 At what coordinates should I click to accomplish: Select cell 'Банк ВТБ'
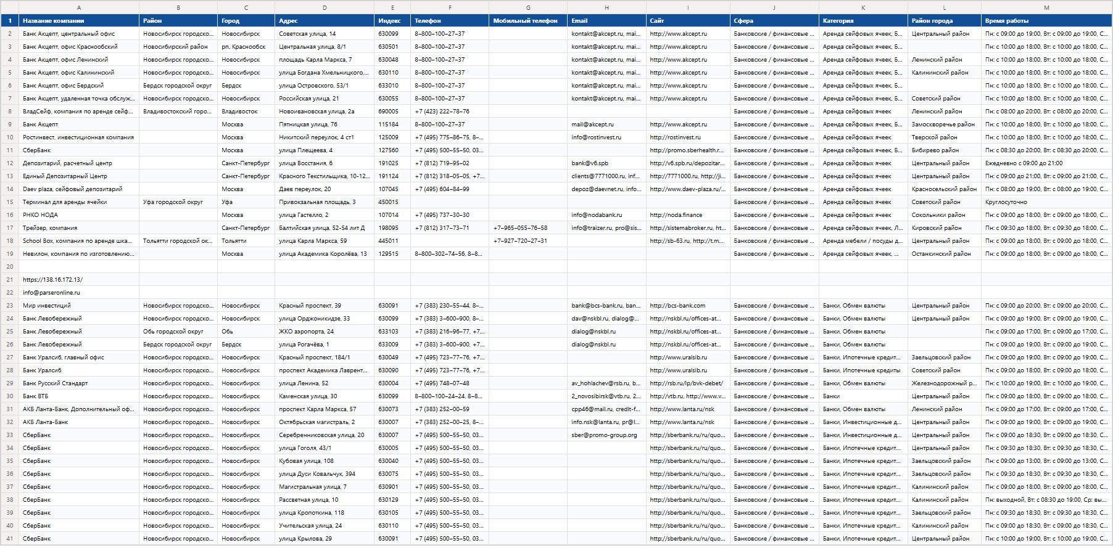pyautogui.click(x=79, y=396)
